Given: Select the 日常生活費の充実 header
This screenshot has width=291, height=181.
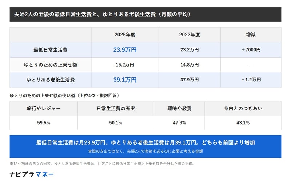Looking at the screenshot, I should [x=116, y=109].
